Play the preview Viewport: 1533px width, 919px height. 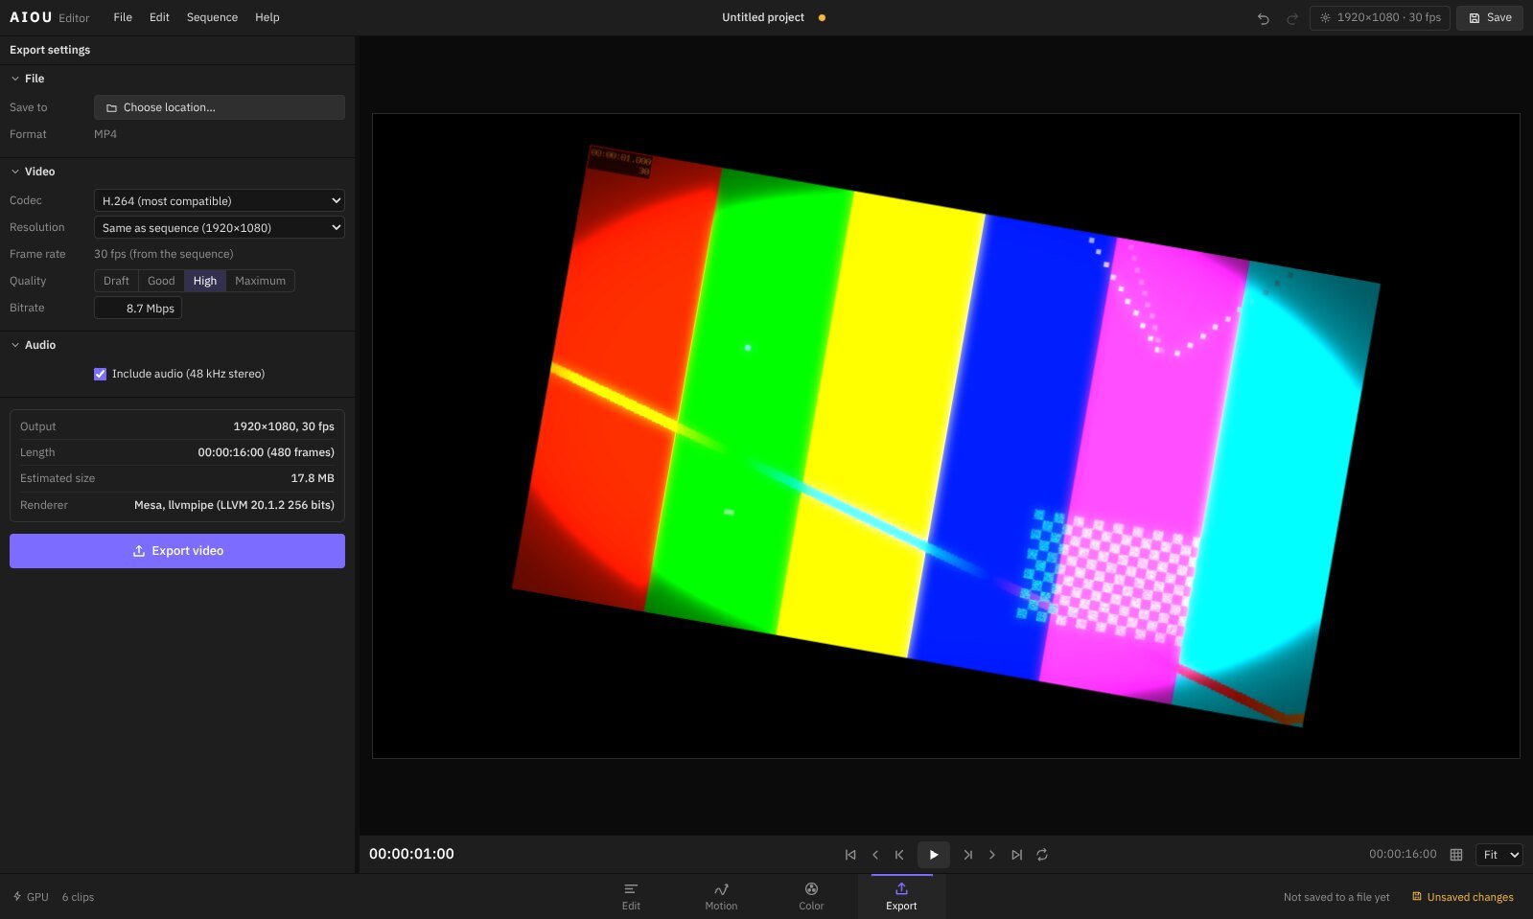pos(934,855)
